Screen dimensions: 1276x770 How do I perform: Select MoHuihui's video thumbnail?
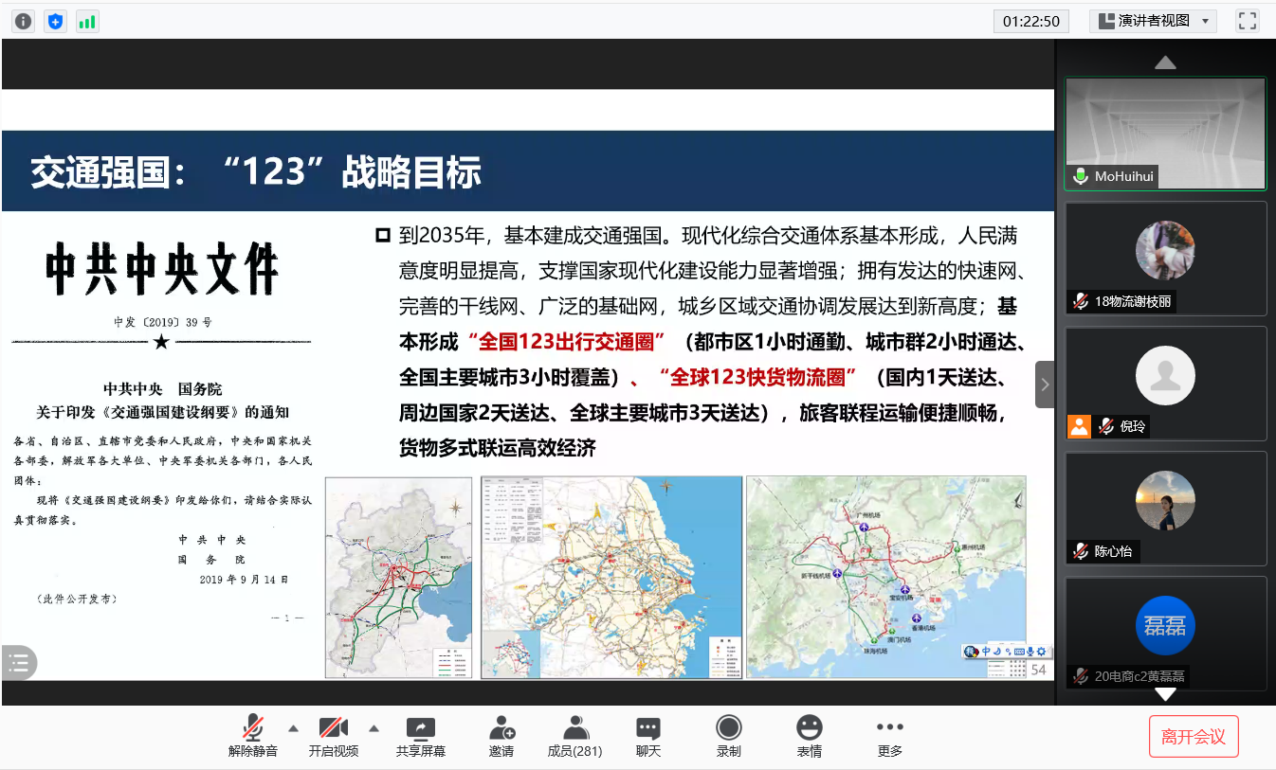[x=1165, y=133]
